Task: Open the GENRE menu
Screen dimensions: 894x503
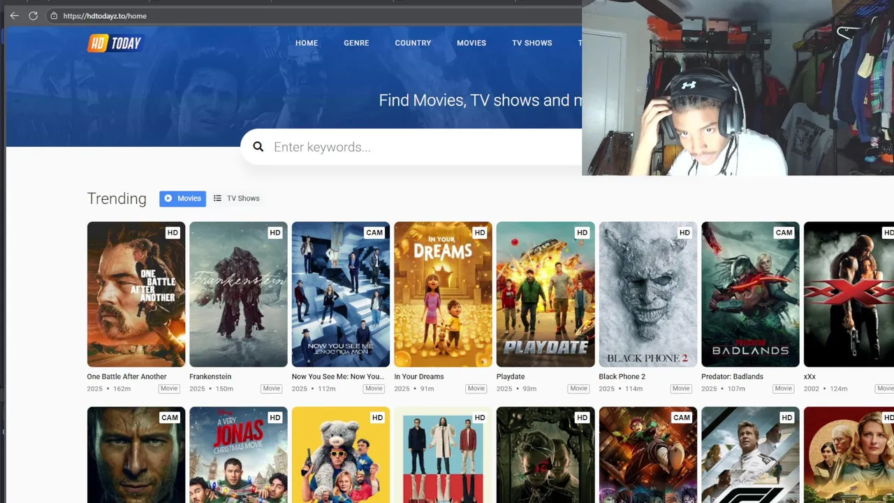Action: pyautogui.click(x=356, y=43)
